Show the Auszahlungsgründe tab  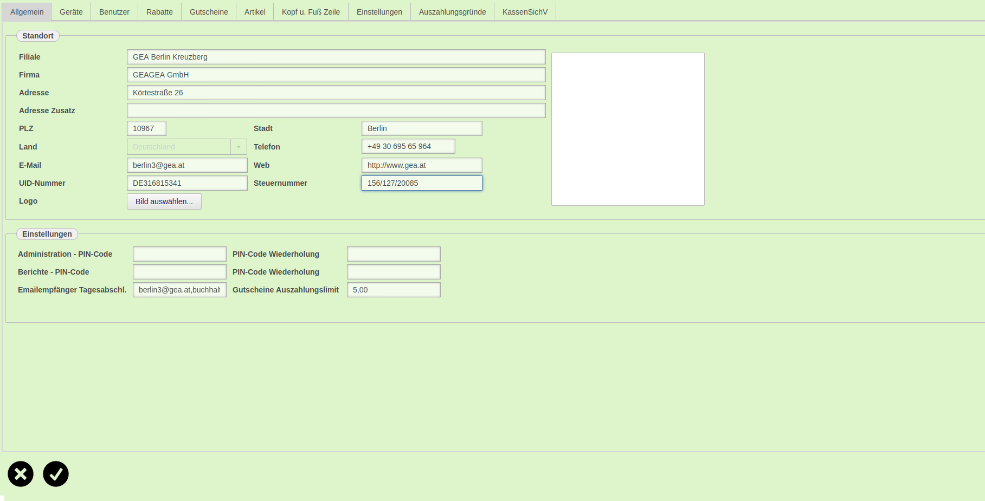click(452, 12)
